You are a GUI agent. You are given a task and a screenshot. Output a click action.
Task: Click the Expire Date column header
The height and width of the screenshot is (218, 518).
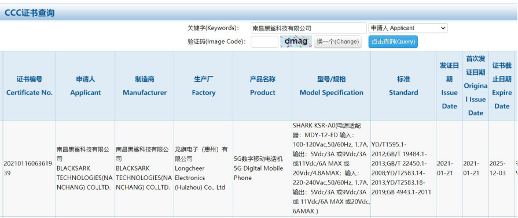coord(502,86)
